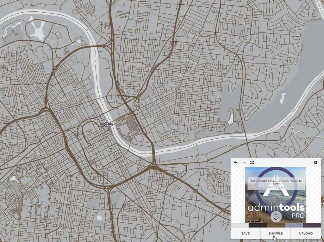Select the near-black palette swatch
Screen dimensions: 324x242
[258, 225]
